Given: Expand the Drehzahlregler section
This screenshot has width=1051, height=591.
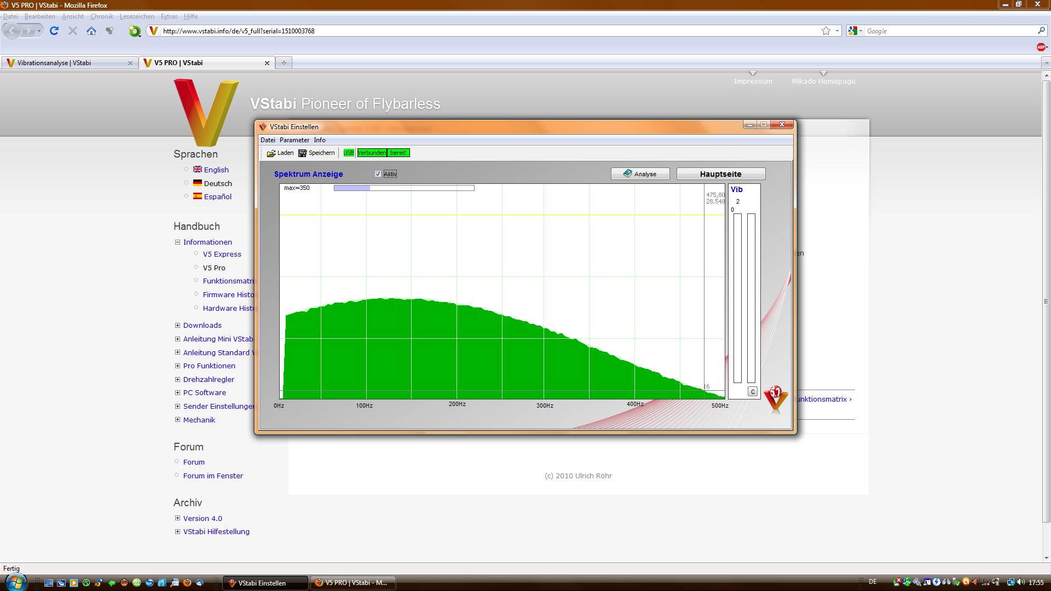Looking at the screenshot, I should pos(177,379).
